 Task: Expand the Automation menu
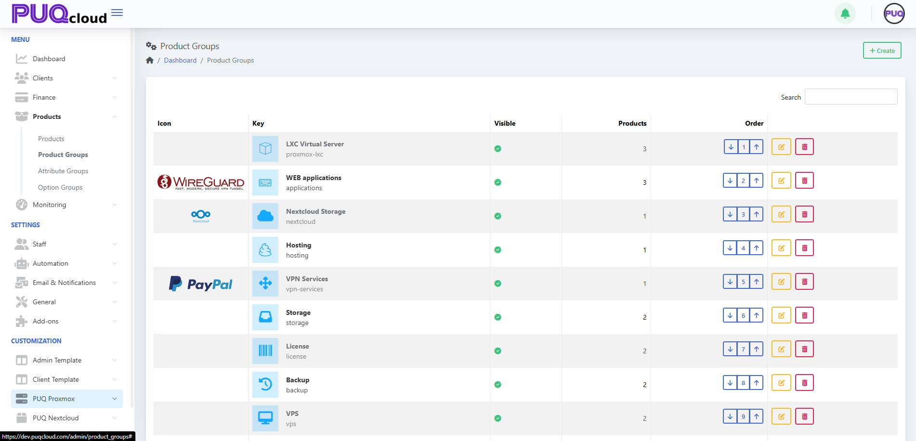[x=66, y=263]
